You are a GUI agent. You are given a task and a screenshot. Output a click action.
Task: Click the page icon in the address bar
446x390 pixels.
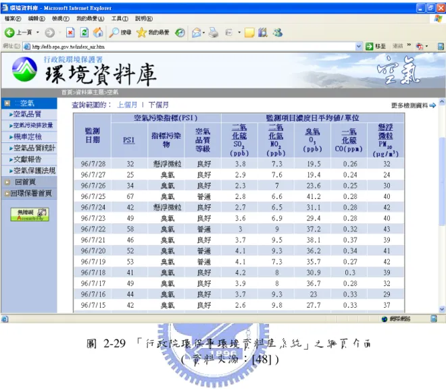(x=27, y=47)
